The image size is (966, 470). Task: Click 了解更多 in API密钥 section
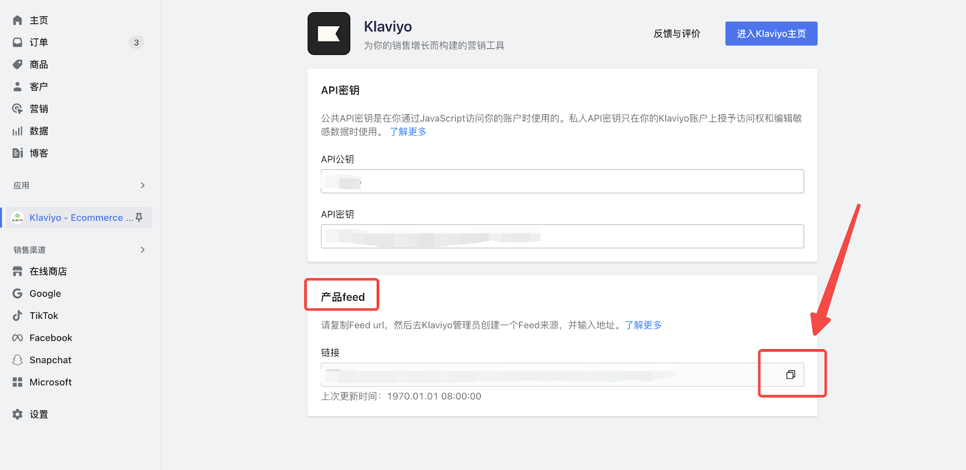[x=408, y=132]
